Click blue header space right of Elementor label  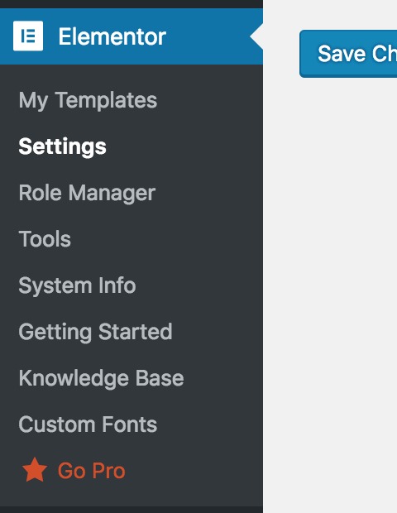pyautogui.click(x=208, y=36)
